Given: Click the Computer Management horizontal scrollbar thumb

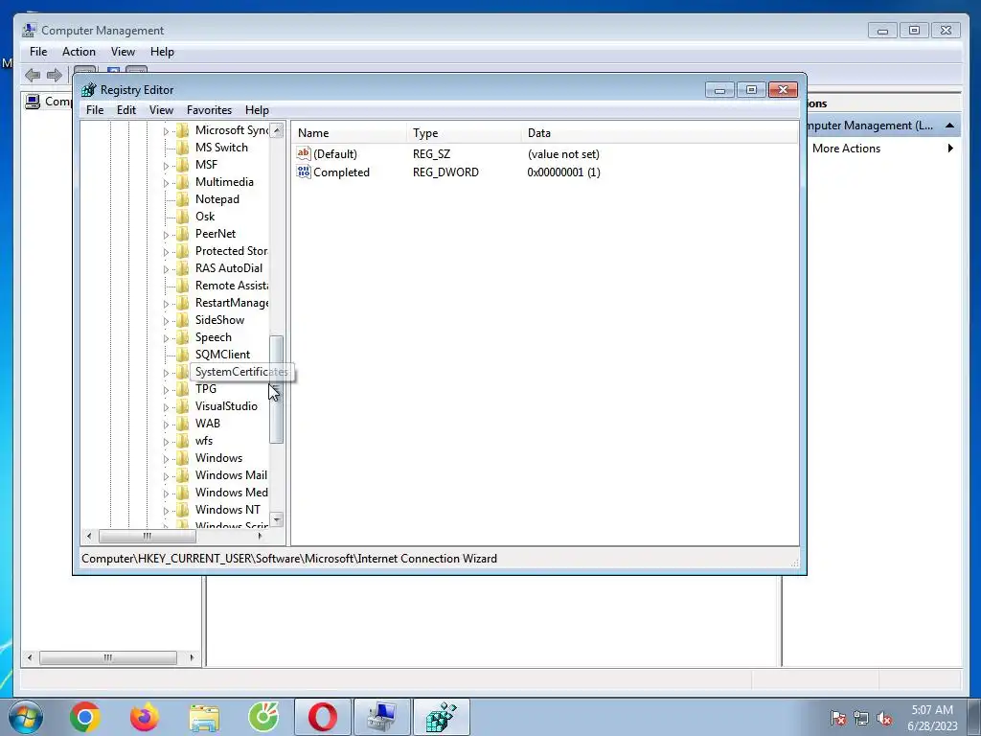Looking at the screenshot, I should [108, 657].
